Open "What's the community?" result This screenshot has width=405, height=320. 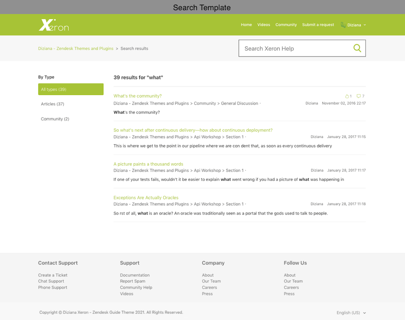[x=138, y=96]
